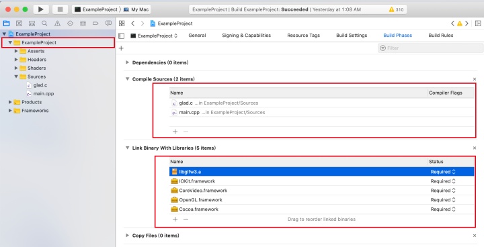Delete the Link Binary With Libraries phase
Screen dimensions: 484x247
point(475,148)
